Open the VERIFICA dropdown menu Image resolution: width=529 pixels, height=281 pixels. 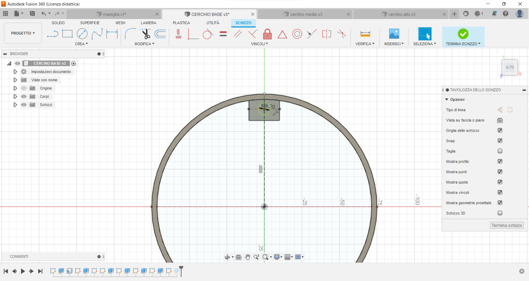point(365,44)
